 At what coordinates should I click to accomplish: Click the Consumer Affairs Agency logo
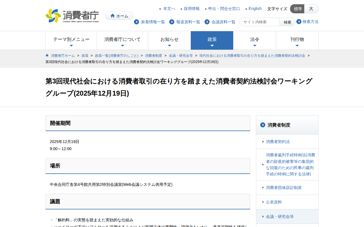point(72,16)
